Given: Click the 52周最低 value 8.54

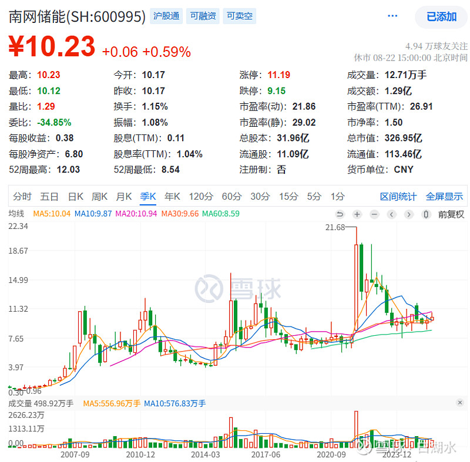Looking at the screenshot, I should coord(170,170).
